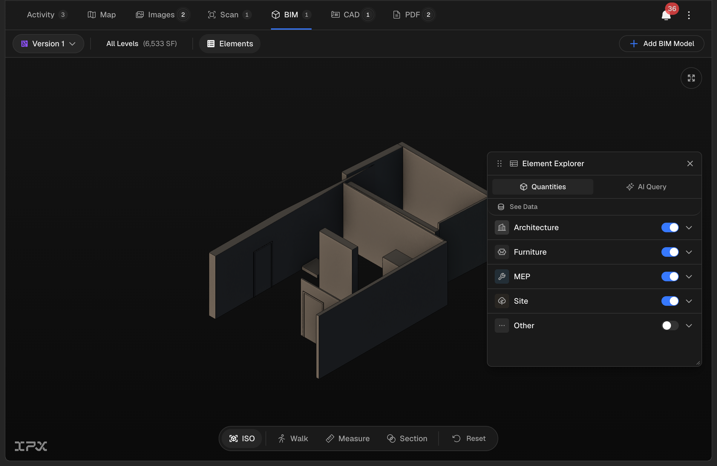Expand the Furniture category
The image size is (717, 466).
pyautogui.click(x=689, y=252)
